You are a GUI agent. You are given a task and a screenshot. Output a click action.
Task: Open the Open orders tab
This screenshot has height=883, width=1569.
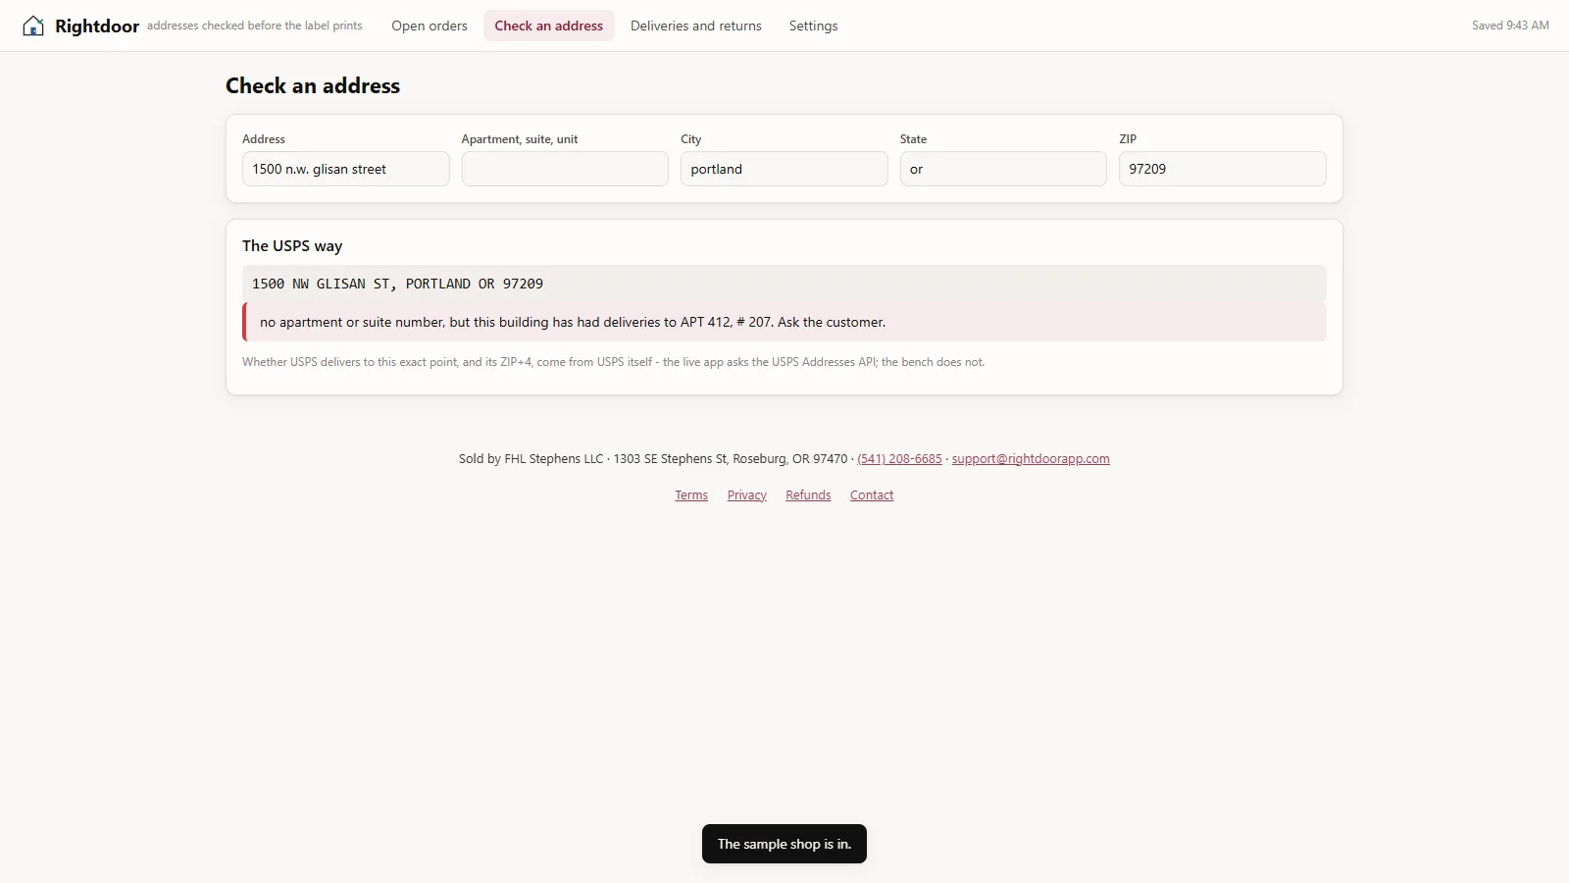point(430,26)
